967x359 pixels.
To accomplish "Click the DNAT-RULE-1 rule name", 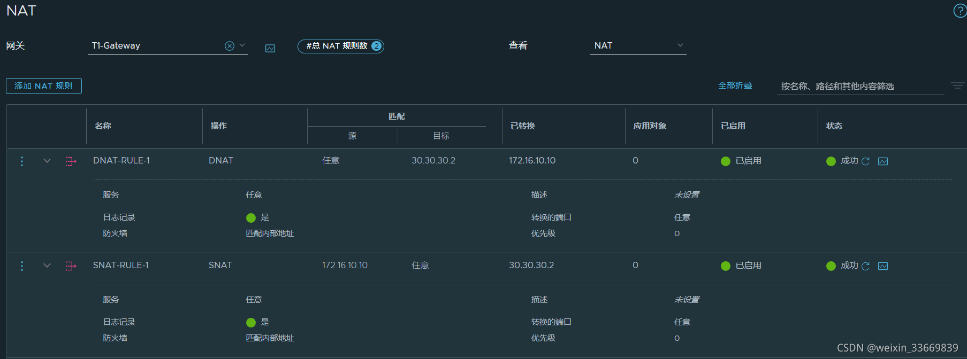I will [121, 161].
